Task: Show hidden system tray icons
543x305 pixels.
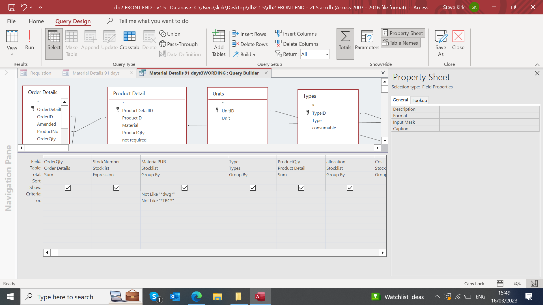Action: coord(437,297)
